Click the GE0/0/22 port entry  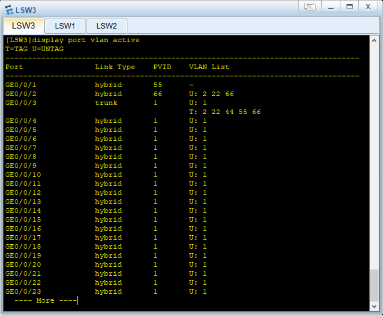(x=23, y=283)
